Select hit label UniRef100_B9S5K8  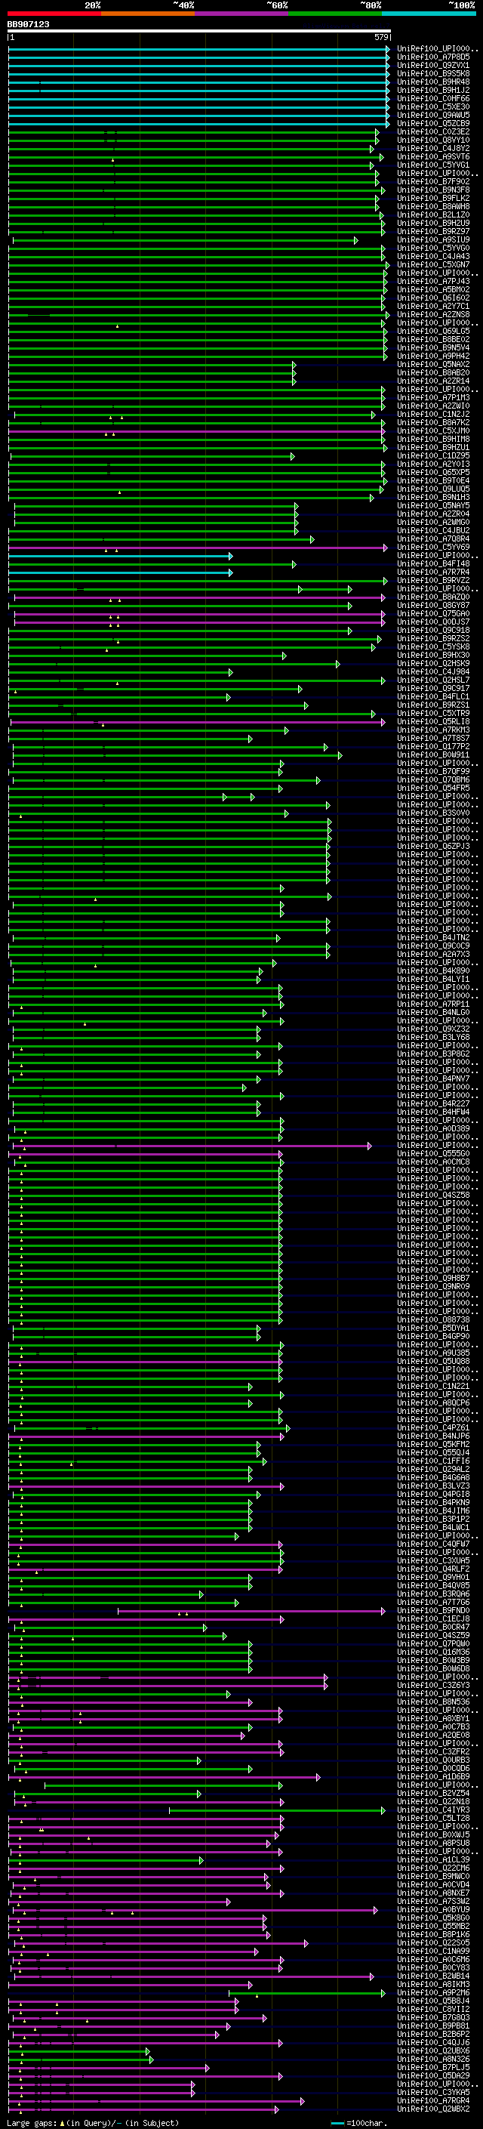coord(433,73)
